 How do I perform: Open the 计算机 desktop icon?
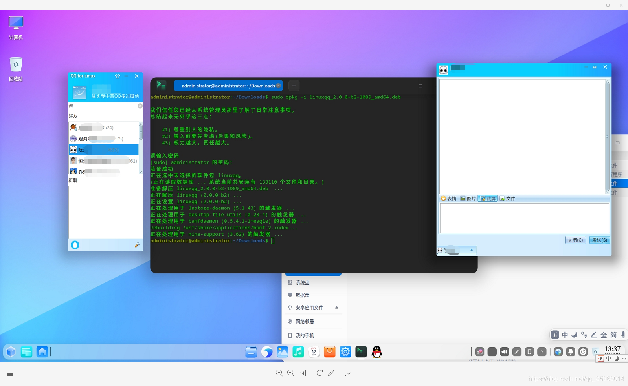pos(16,28)
